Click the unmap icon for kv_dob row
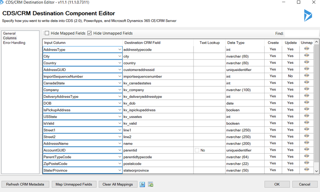The image size is (320, 192). coord(306,103)
